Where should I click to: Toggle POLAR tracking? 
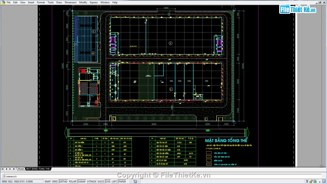tap(72, 182)
